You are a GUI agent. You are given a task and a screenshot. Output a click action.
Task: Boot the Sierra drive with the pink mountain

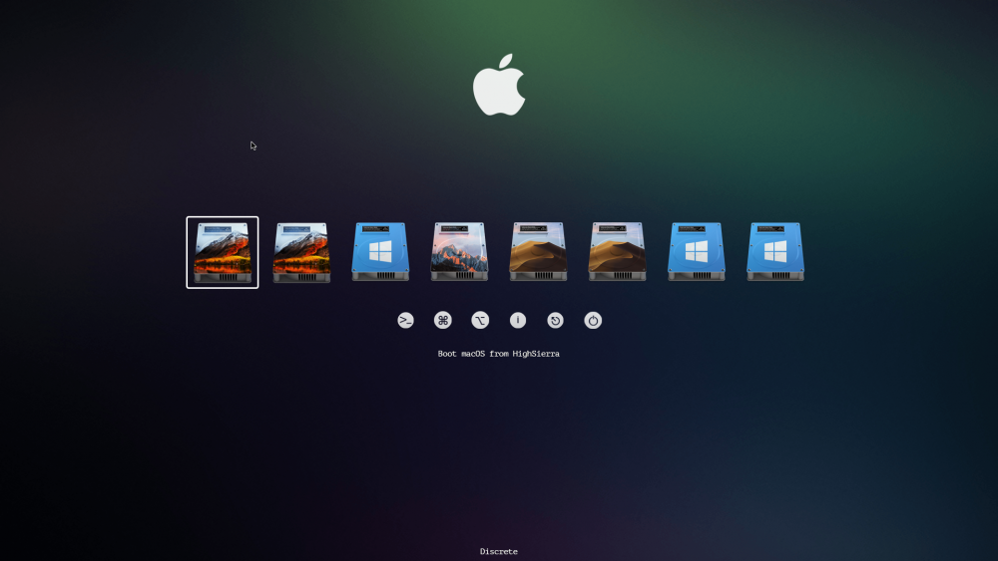(x=459, y=252)
